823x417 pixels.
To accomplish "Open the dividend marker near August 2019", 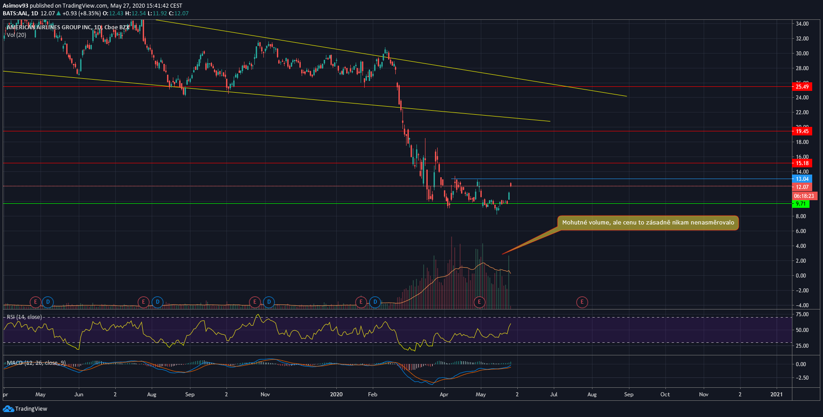I will 157,302.
